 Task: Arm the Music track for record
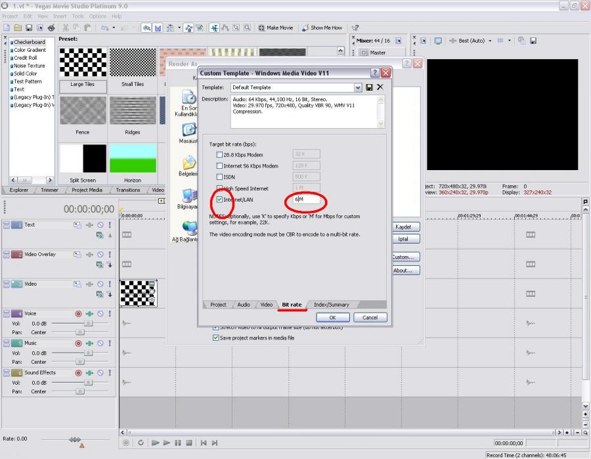pyautogui.click(x=78, y=343)
